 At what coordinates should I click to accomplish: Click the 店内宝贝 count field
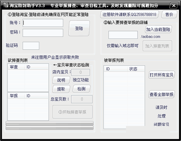(x=81, y=72)
